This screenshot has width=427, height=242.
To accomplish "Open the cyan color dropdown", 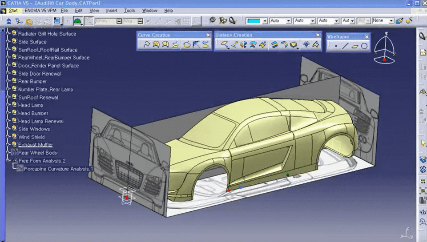I will (x=265, y=21).
